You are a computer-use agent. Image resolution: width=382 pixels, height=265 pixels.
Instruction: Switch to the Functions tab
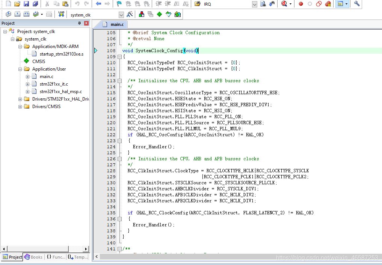56,257
